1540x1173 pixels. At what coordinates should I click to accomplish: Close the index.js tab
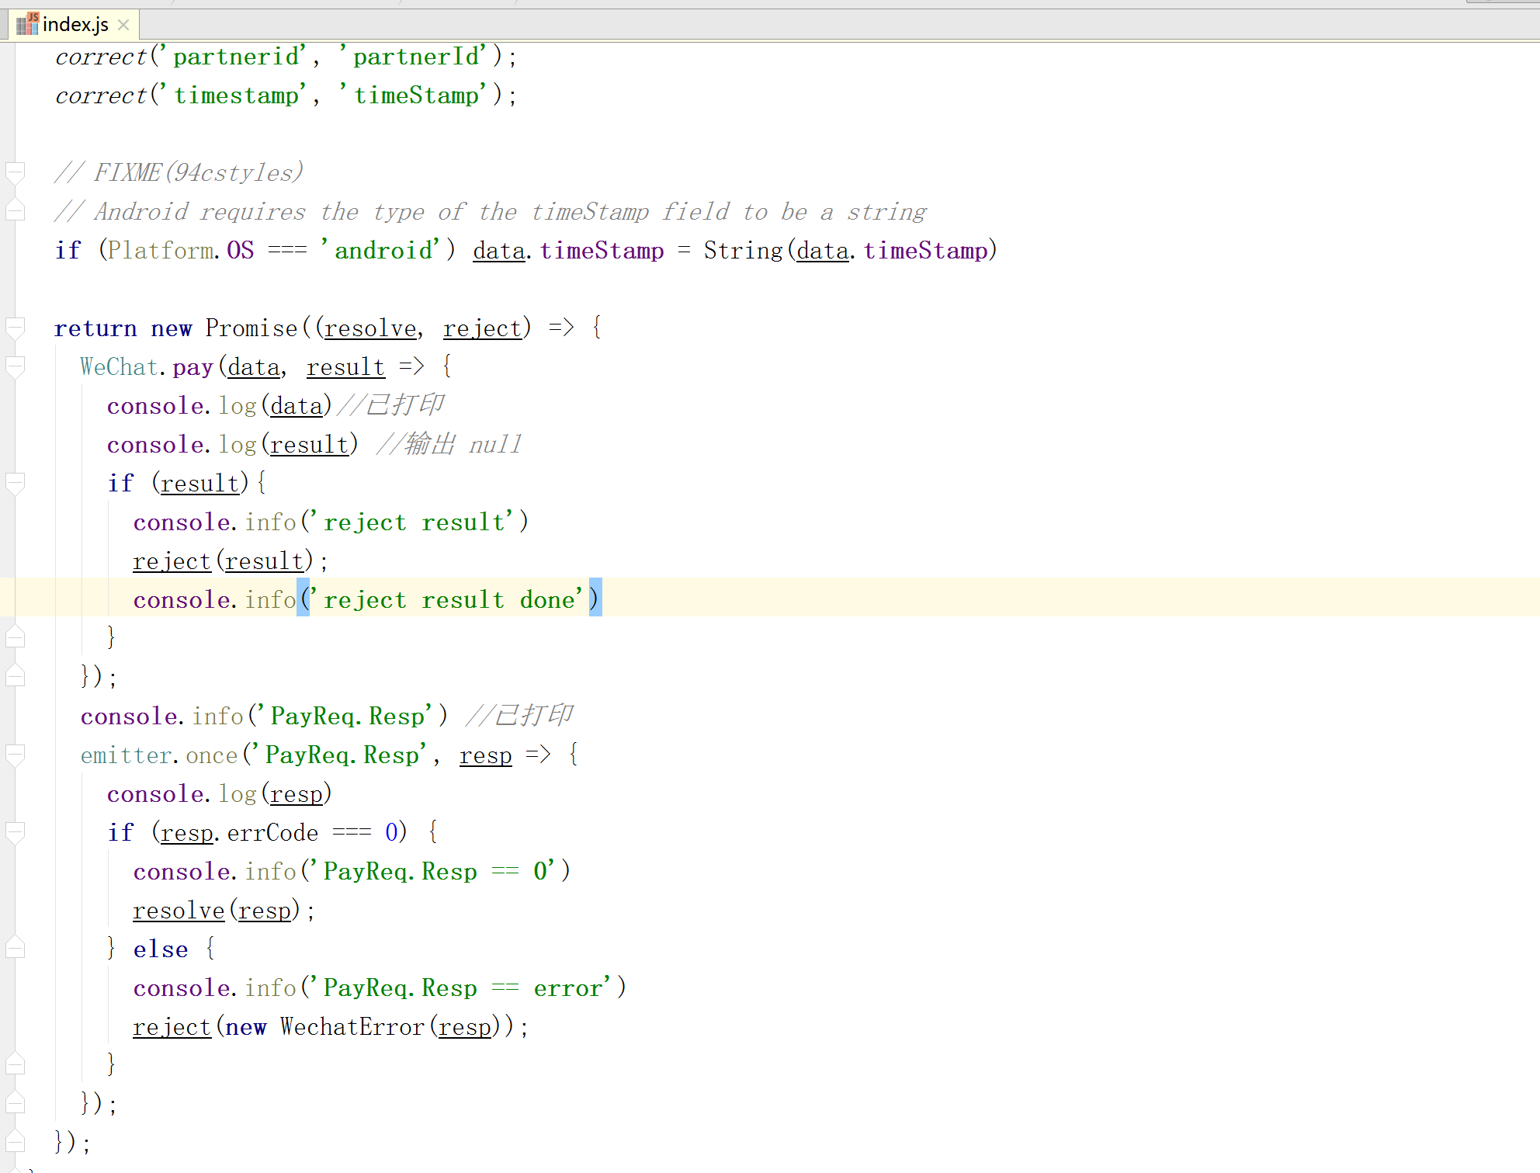click(x=123, y=25)
